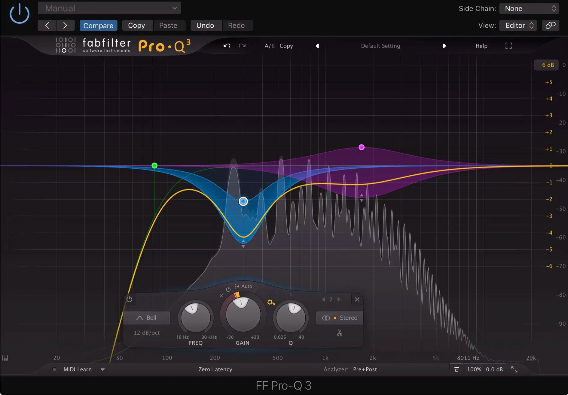Viewport: 568px width, 395px height.
Task: Click the 100% gain scale value
Action: click(x=474, y=369)
